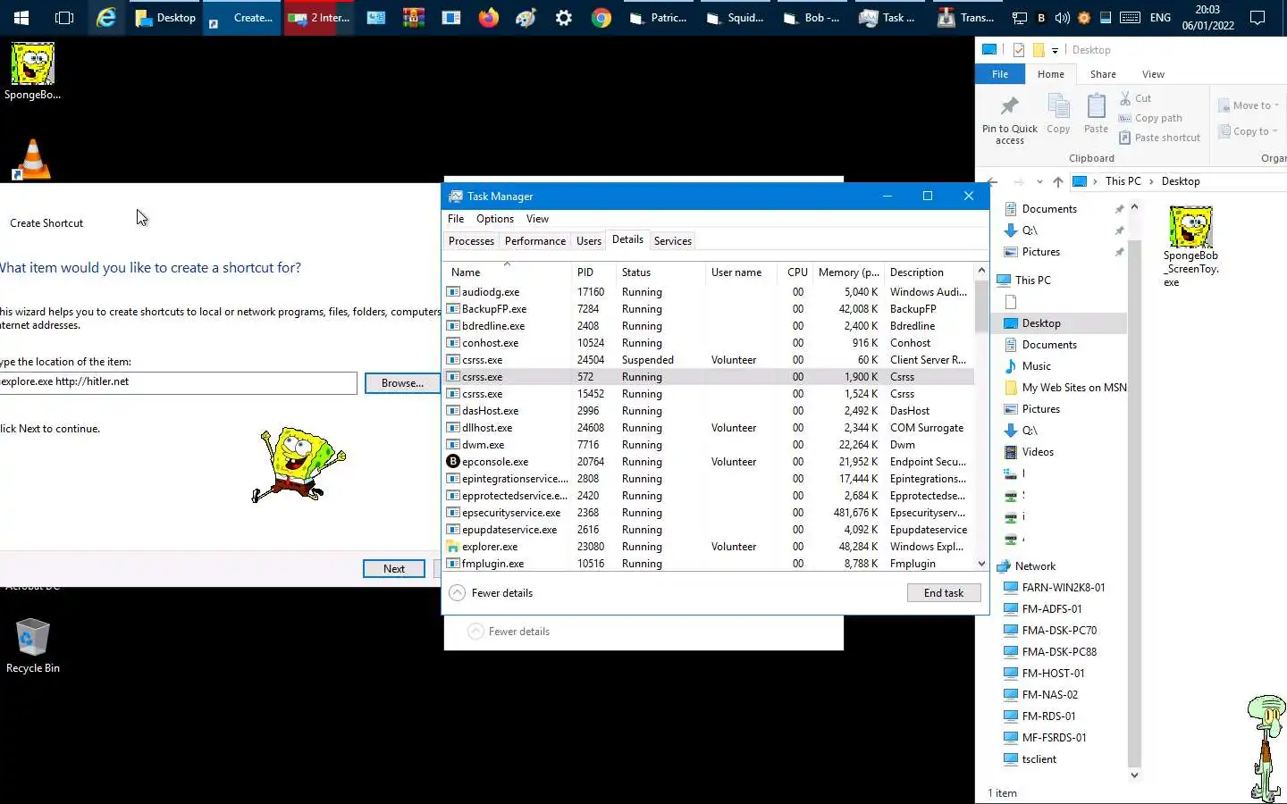1287x804 pixels.
Task: Expand the chevron before This PC in address bar
Action: click(x=1095, y=181)
